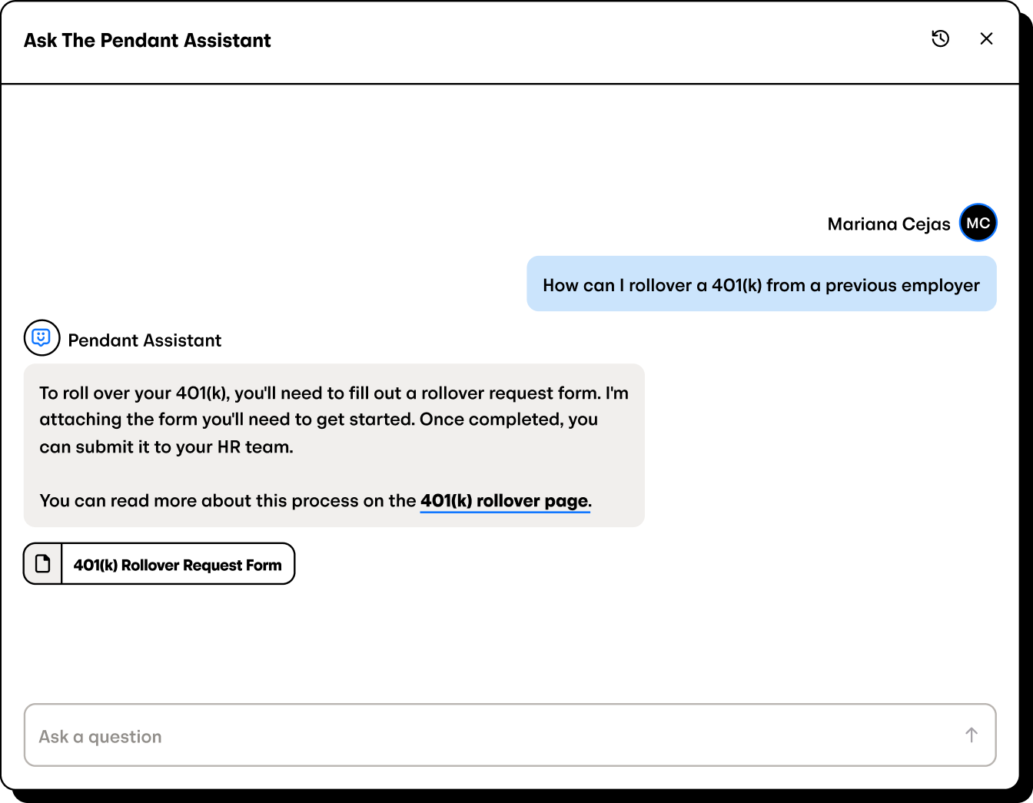Select the user message about 401(k) rollover
The height and width of the screenshot is (803, 1033).
(762, 284)
